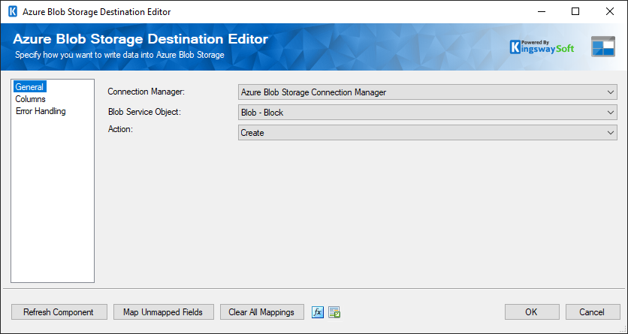Go to the Error Handling page
Viewport: 628px width, 334px height.
click(x=41, y=111)
